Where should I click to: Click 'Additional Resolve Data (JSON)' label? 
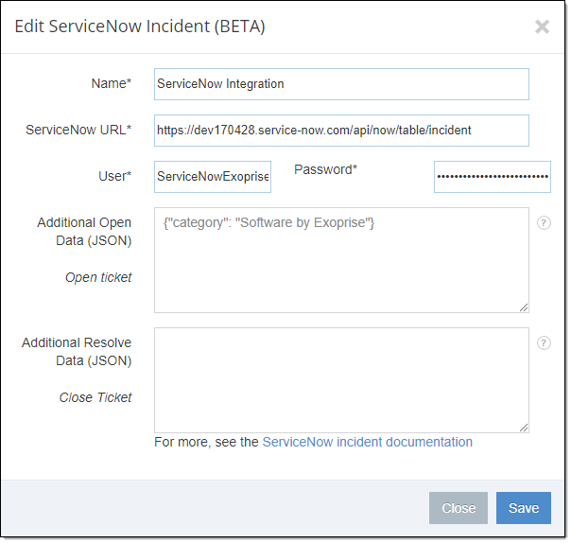pos(77,352)
